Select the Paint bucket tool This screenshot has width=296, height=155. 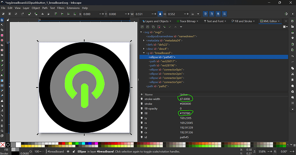coord(2,95)
